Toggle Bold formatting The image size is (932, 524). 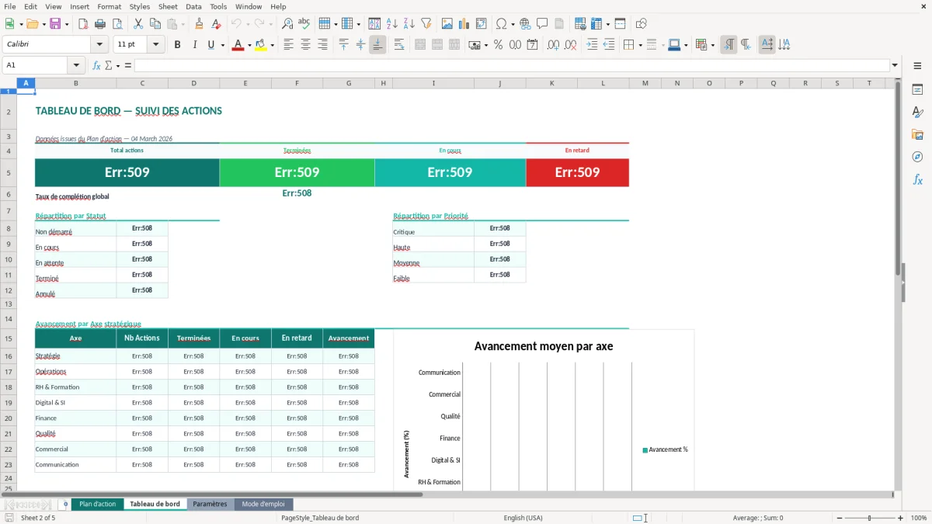pos(177,45)
